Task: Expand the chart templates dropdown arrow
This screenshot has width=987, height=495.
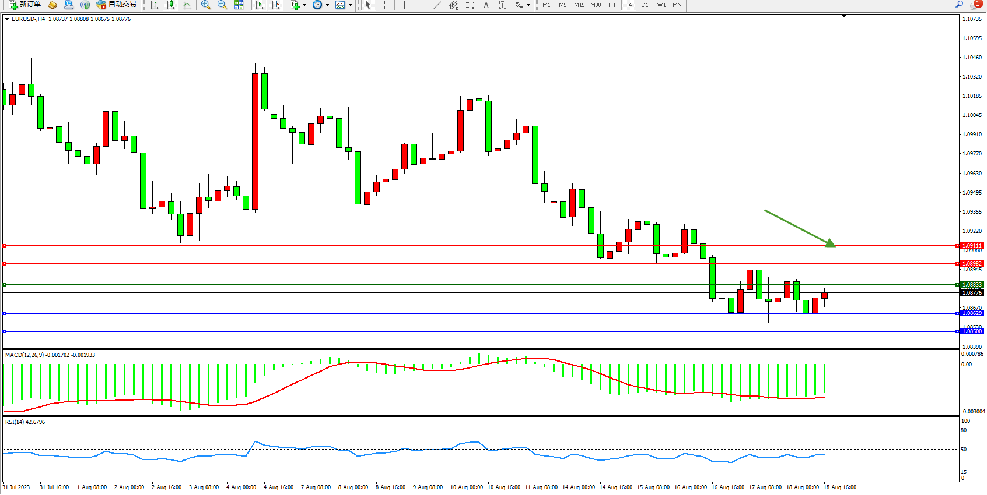Action: click(350, 5)
